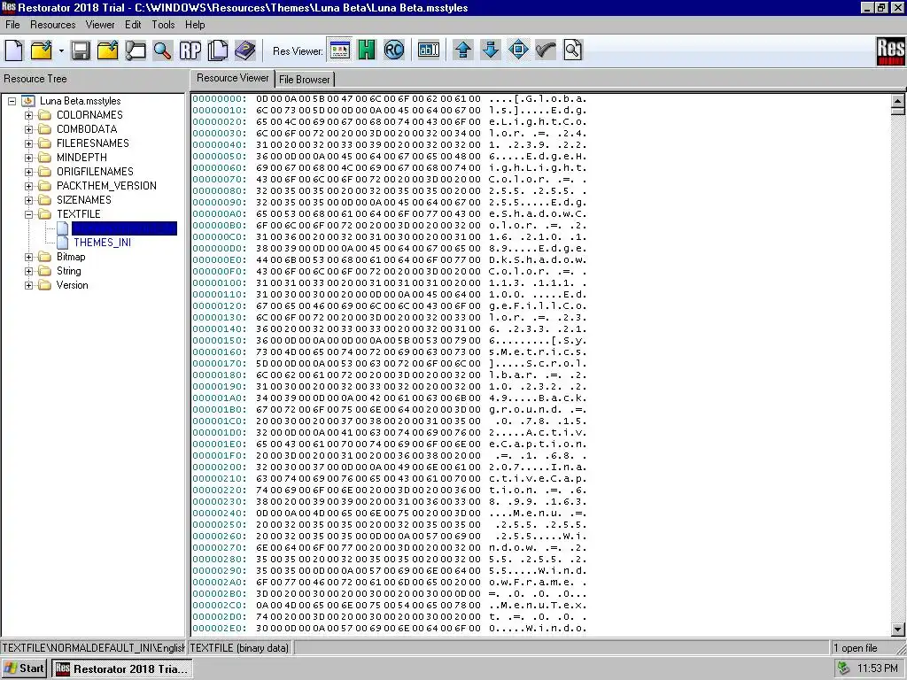Select the COLORNAMES tree label
The image size is (907, 680).
point(89,115)
